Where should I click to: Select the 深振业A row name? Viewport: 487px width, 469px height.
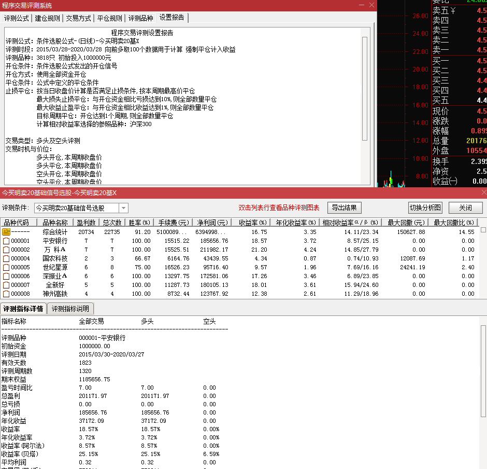[55, 276]
